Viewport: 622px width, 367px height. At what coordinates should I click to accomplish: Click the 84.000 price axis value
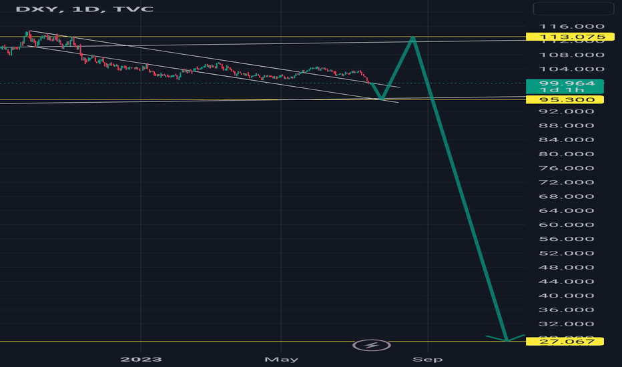(x=567, y=139)
